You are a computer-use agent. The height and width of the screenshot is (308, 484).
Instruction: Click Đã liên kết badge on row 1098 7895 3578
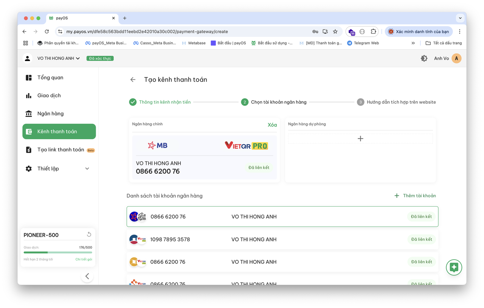click(x=422, y=239)
